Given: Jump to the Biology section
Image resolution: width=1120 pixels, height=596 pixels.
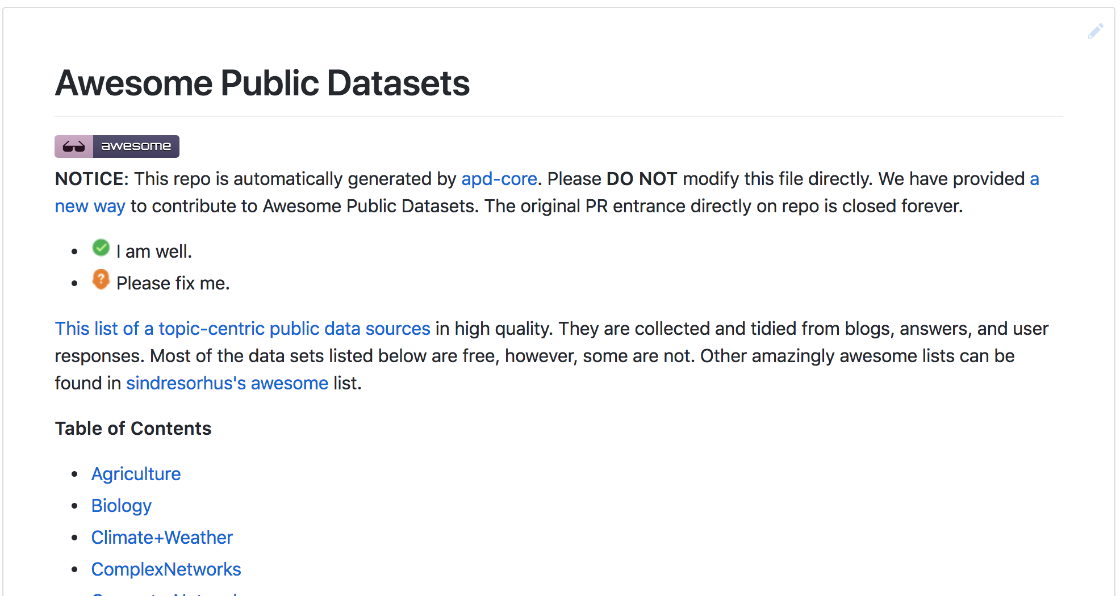Looking at the screenshot, I should click(x=122, y=506).
